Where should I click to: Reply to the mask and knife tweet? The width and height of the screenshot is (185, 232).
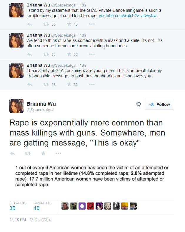point(29,54)
